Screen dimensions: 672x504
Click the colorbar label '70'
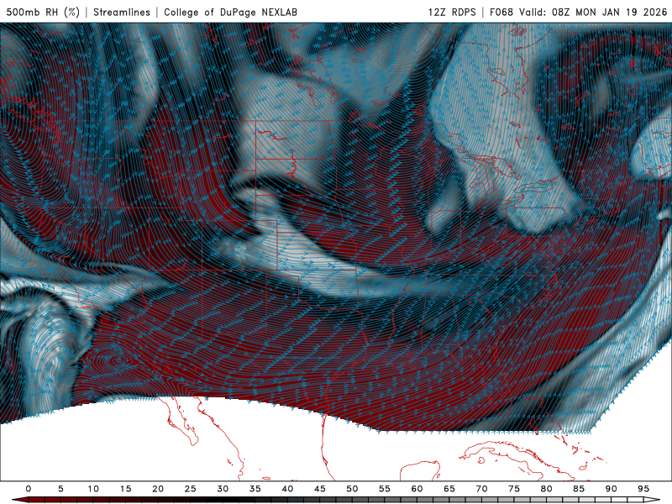[x=481, y=489]
